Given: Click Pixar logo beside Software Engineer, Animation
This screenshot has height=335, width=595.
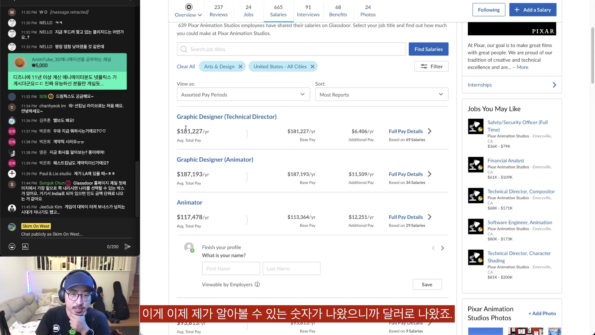Looking at the screenshot, I should pyautogui.click(x=476, y=227).
